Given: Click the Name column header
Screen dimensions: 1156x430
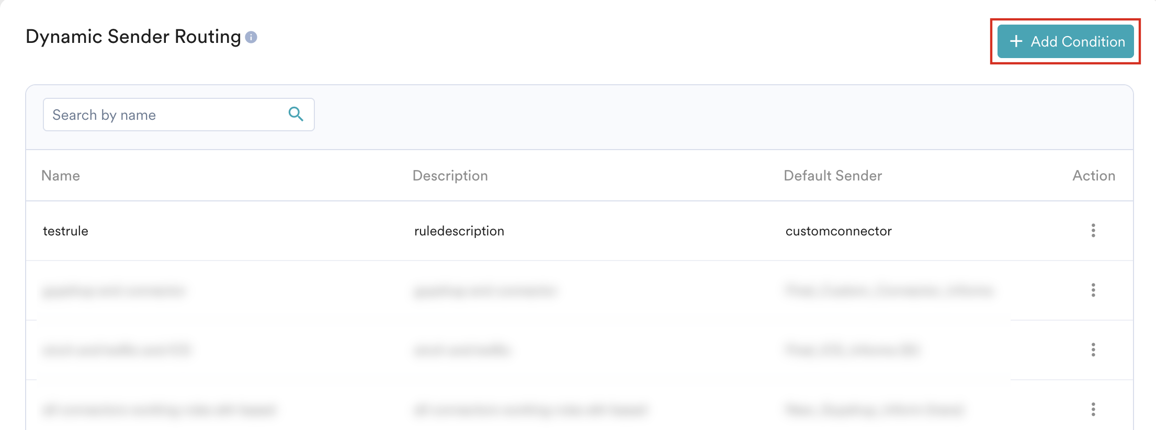Looking at the screenshot, I should pyautogui.click(x=61, y=176).
